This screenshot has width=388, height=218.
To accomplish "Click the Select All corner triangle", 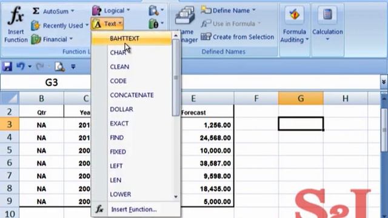I will pyautogui.click(x=10, y=98).
